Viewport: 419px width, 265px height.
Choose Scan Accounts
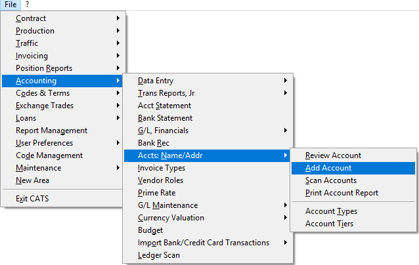tap(353, 180)
